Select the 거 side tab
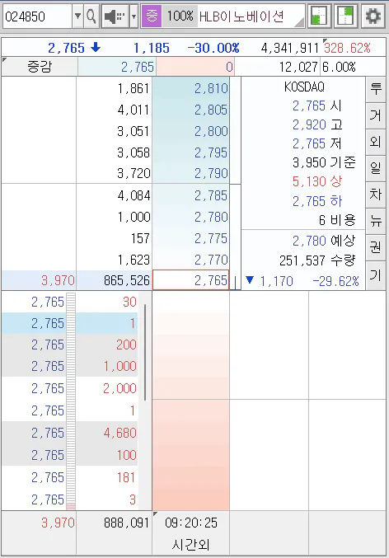The height and width of the screenshot is (558, 389). [376, 115]
